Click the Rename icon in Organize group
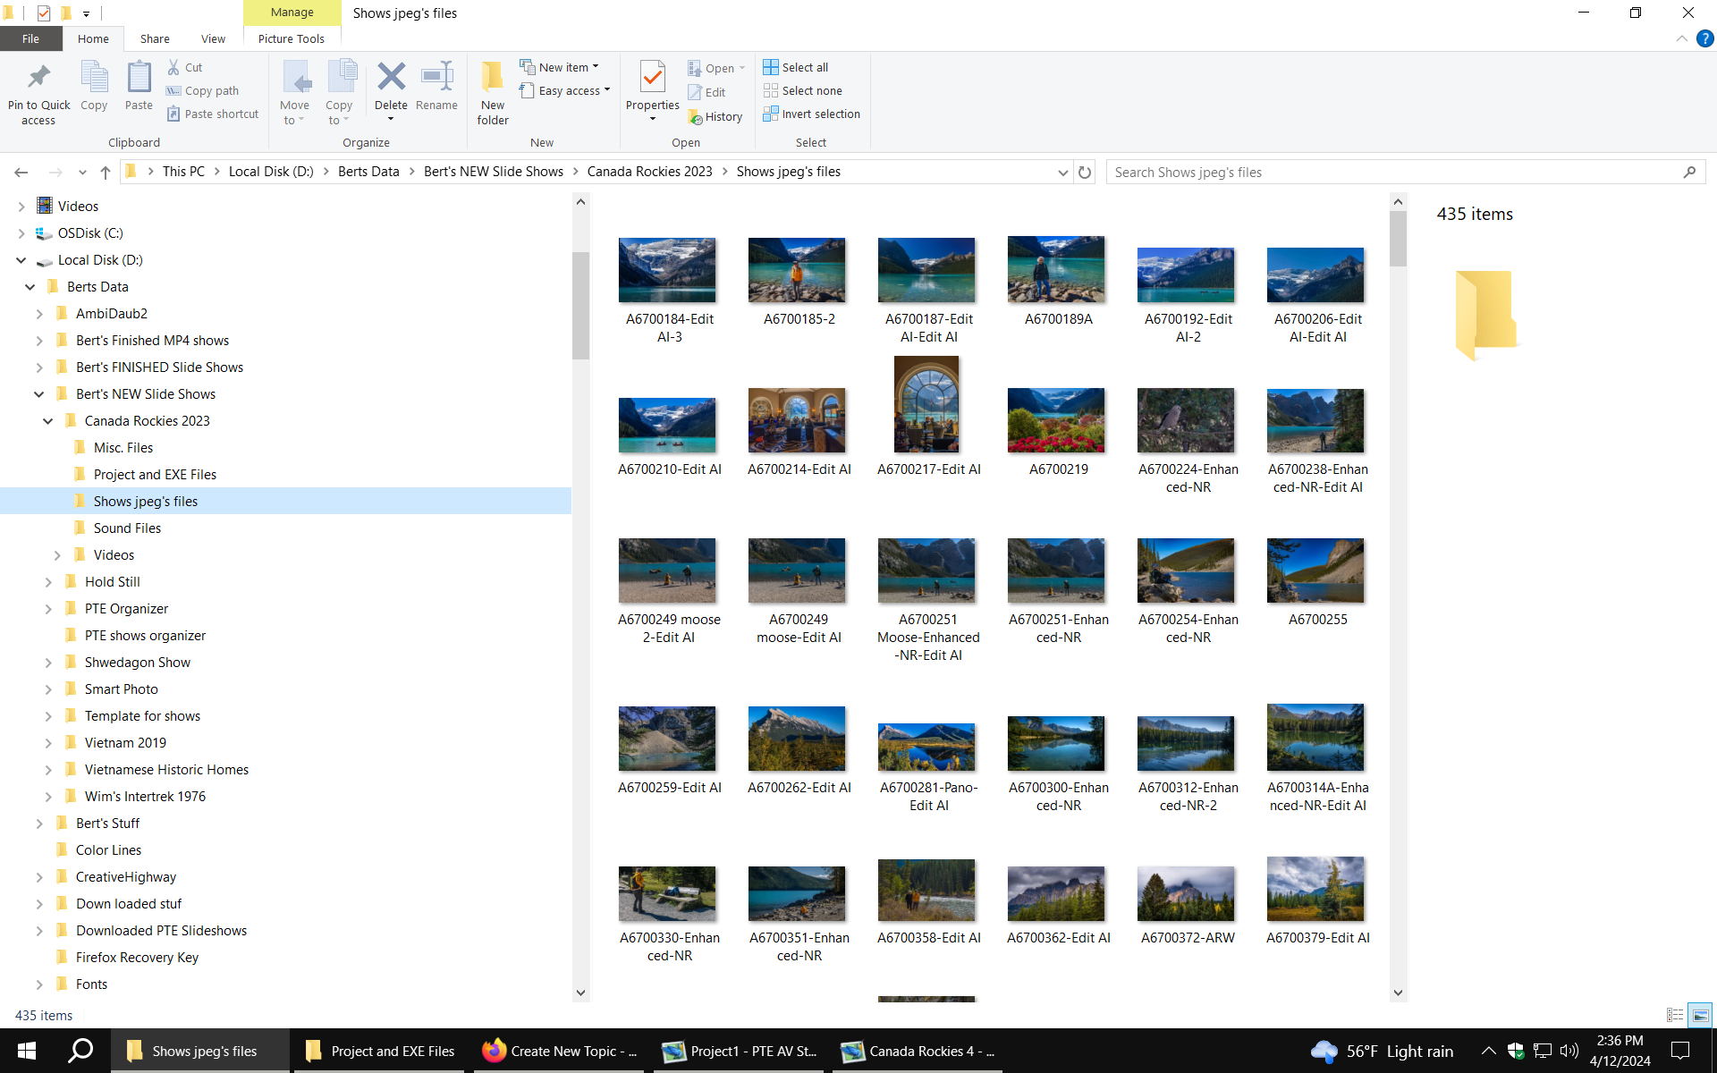The image size is (1717, 1073). pyautogui.click(x=436, y=78)
